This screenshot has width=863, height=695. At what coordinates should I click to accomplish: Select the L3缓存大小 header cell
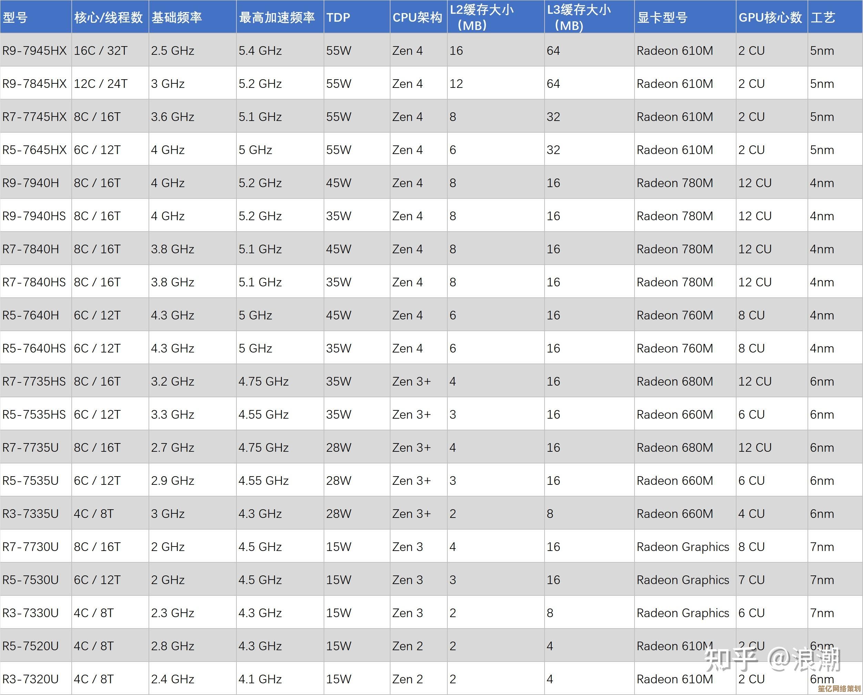point(579,17)
